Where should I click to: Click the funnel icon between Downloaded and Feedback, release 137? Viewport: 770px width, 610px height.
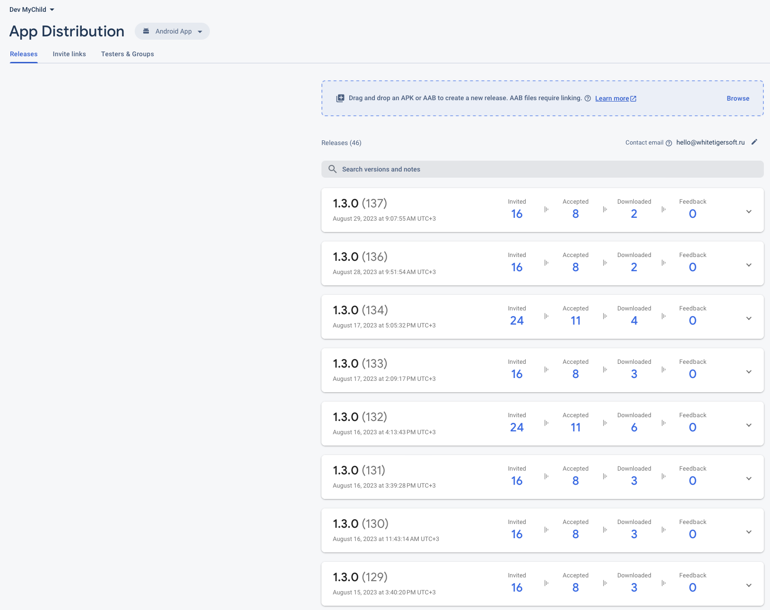(x=663, y=209)
